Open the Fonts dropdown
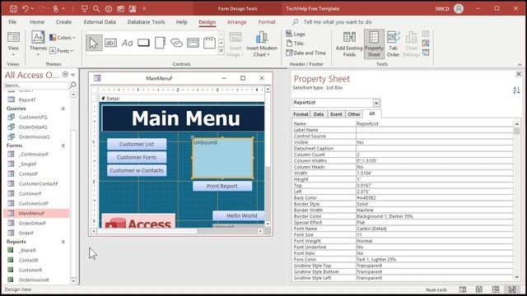The height and width of the screenshot is (296, 527). (x=61, y=51)
